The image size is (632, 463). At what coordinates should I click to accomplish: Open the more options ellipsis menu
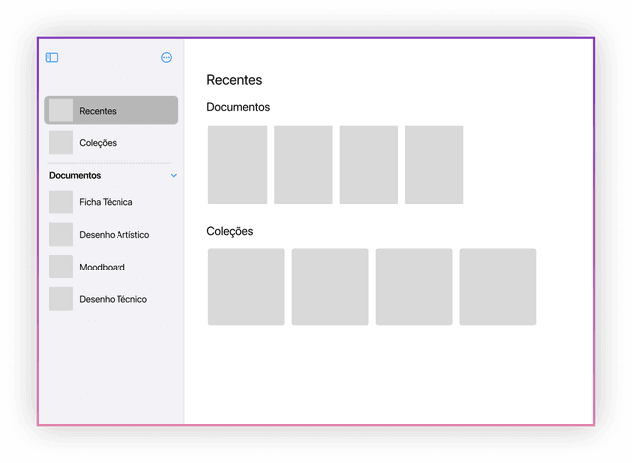pos(166,58)
